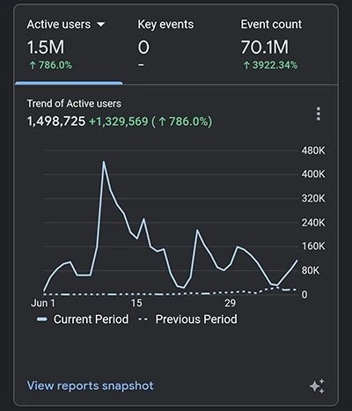The image size is (352, 411).
Task: Click the Key events value 0
Action: (143, 48)
